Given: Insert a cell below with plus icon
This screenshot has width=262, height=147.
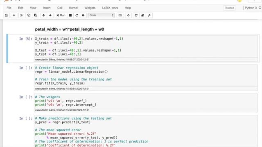Looking at the screenshot, I should pyautogui.click(x=14, y=16).
